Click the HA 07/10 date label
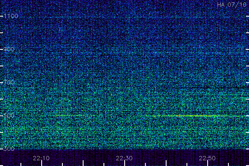249x166 pixels. 232,5
